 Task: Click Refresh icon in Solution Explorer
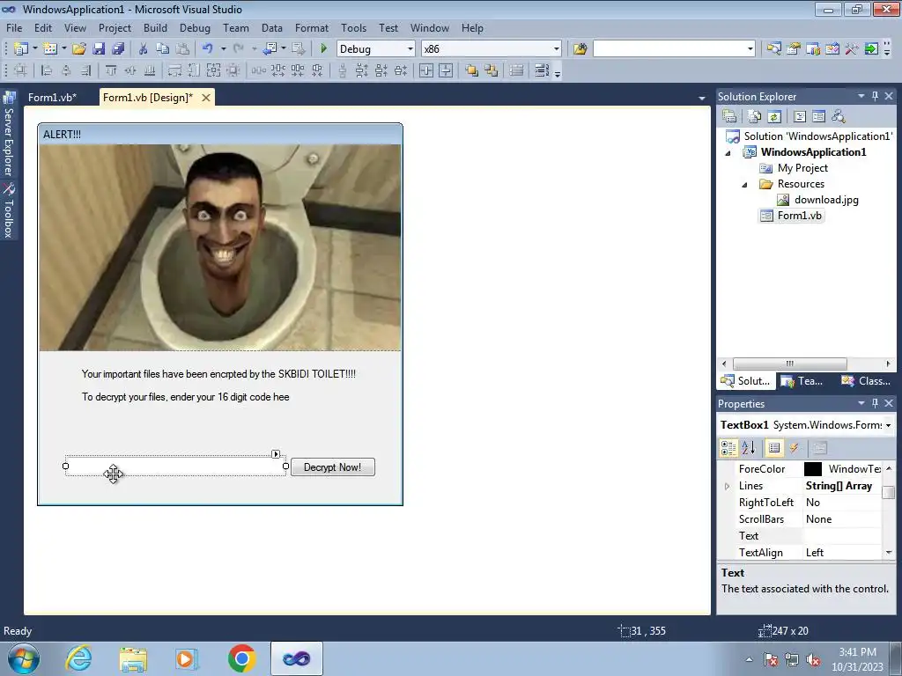pos(774,117)
